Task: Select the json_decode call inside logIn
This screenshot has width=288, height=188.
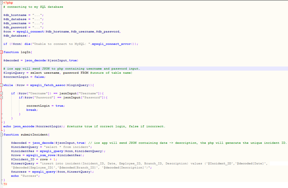Action: tap(35, 60)
